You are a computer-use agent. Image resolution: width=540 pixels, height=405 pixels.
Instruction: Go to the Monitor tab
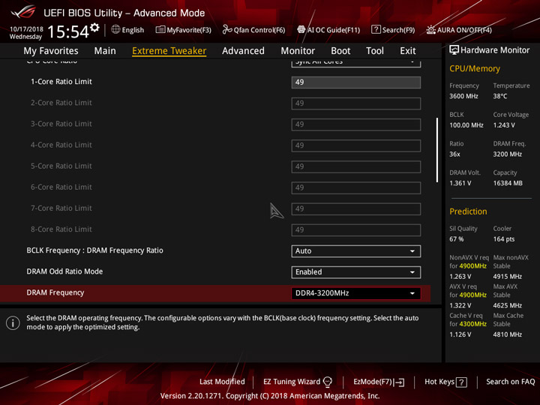[x=298, y=51]
